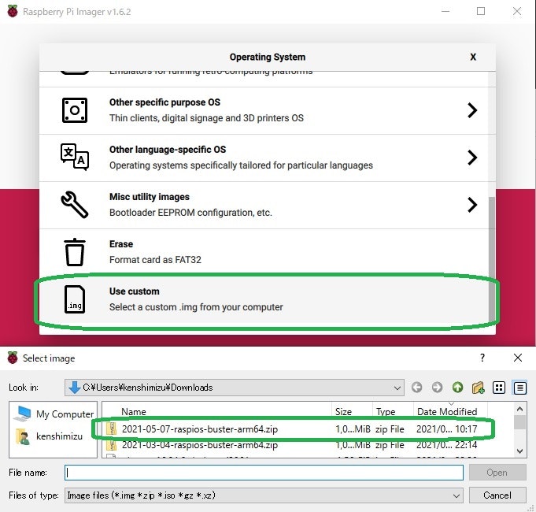The width and height of the screenshot is (536, 512).
Task: Maximize the Raspberry Pi Imager window
Action: pyautogui.click(x=481, y=11)
